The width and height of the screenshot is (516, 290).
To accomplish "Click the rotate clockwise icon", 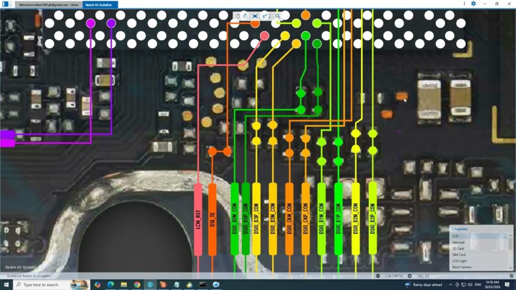I will click(245, 16).
